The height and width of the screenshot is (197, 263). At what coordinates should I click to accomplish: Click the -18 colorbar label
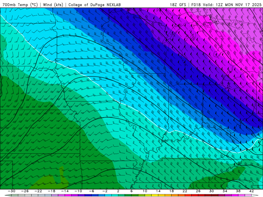coord(52,191)
